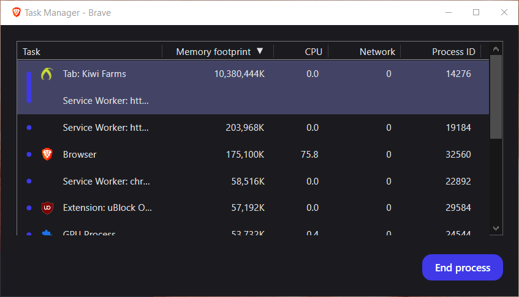This screenshot has width=519, height=297.
Task: Sort by Memory footprint descending arrow
Action: [260, 51]
